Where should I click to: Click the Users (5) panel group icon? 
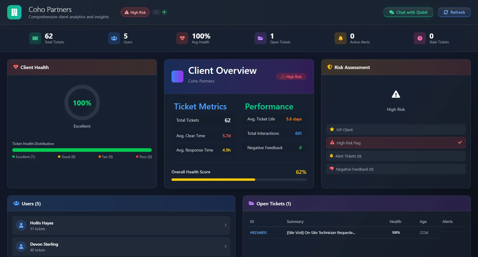point(16,204)
